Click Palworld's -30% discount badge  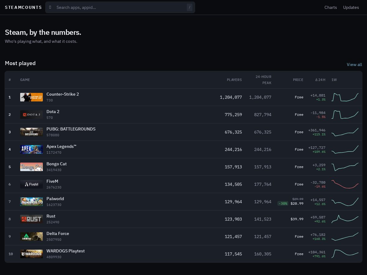[283, 204]
